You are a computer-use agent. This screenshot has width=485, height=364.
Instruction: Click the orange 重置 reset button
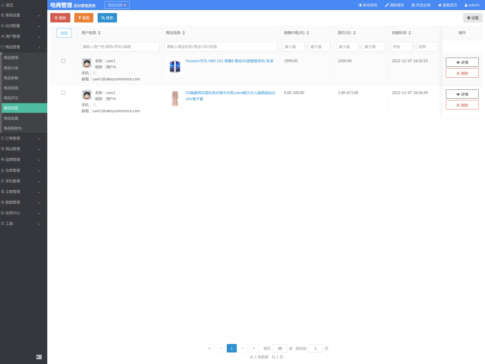click(84, 18)
